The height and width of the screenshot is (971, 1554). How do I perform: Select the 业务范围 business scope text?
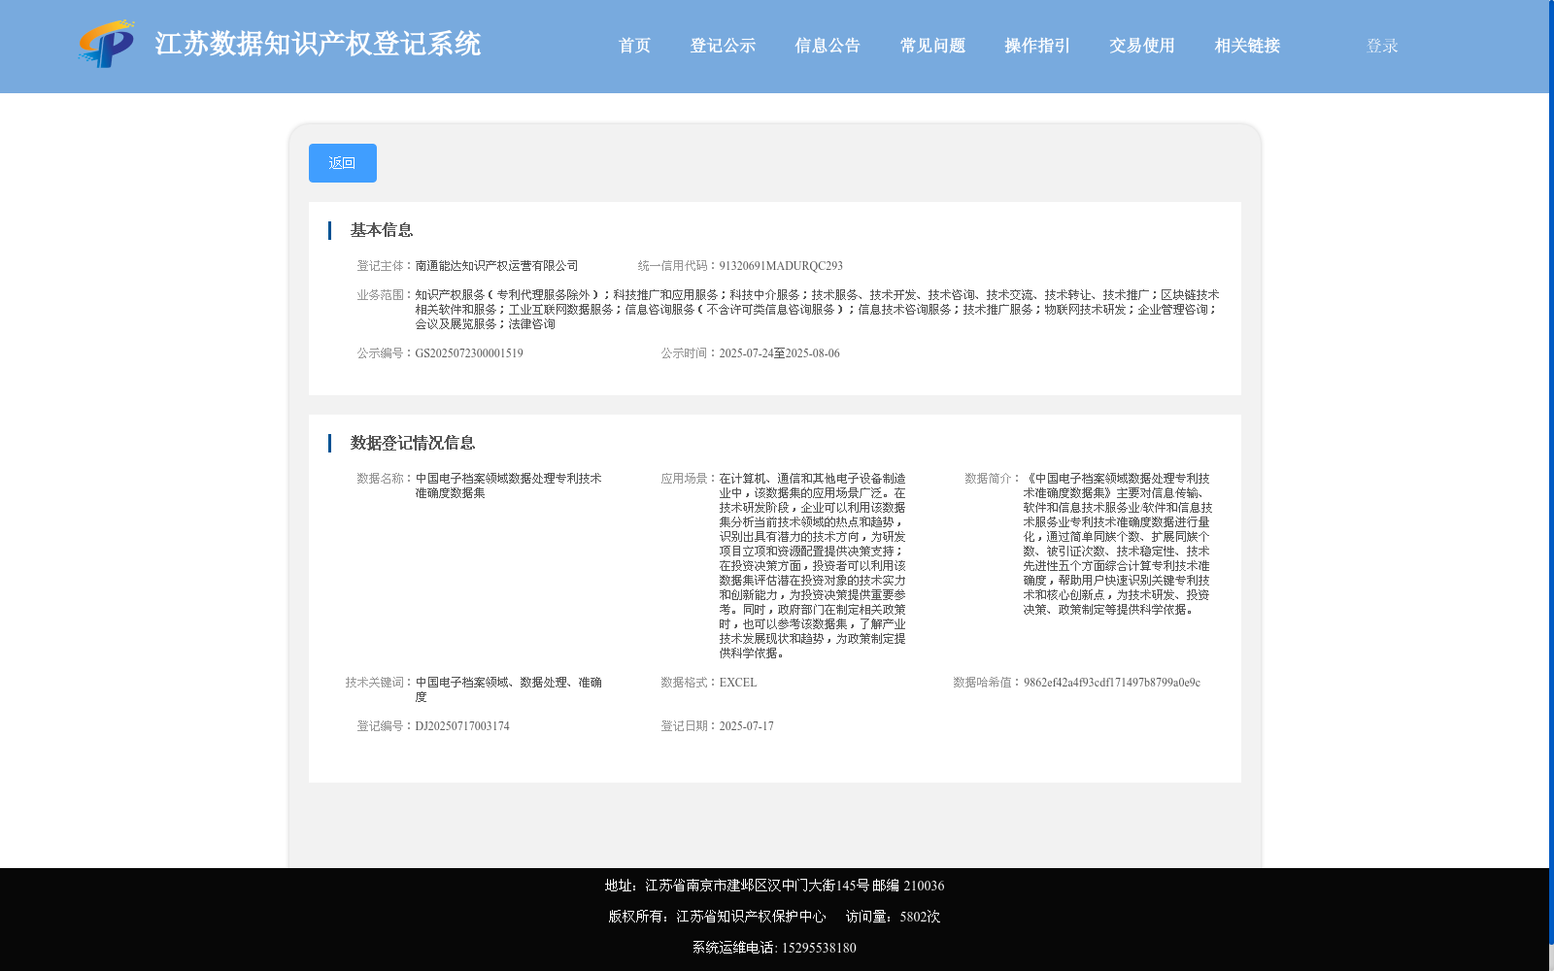pyautogui.click(x=818, y=310)
